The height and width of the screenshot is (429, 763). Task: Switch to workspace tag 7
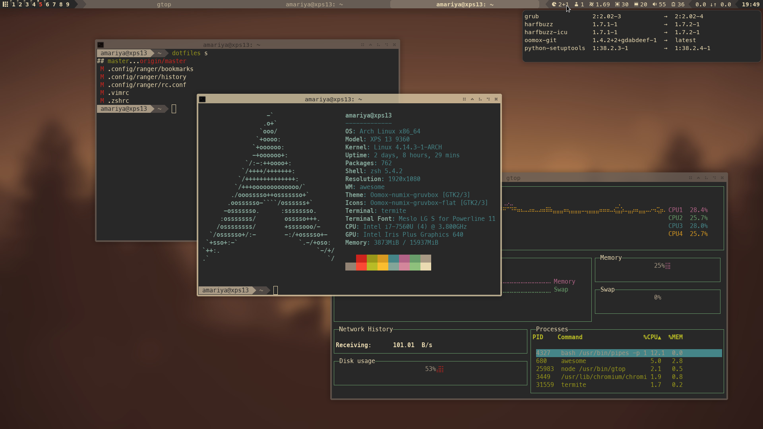(54, 4)
